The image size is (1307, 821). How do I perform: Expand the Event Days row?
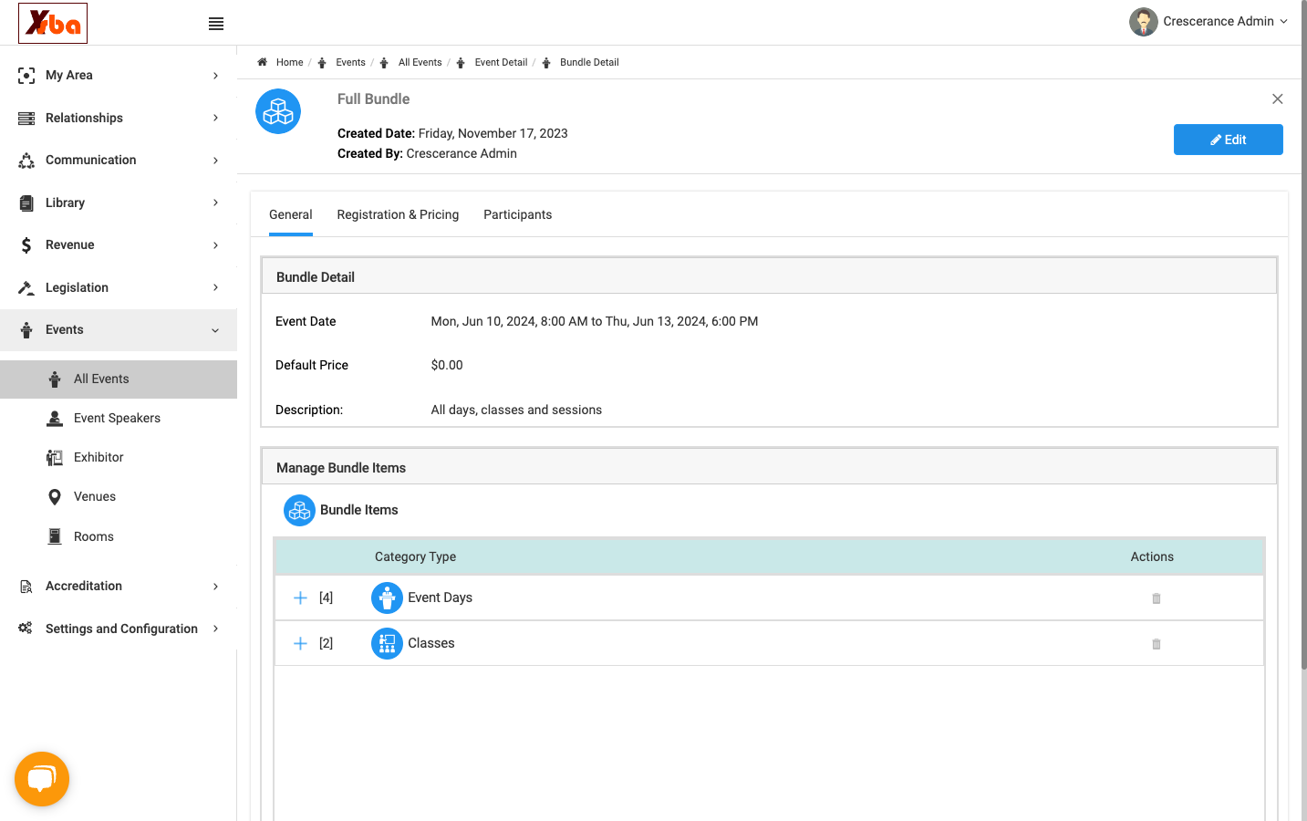pos(300,598)
